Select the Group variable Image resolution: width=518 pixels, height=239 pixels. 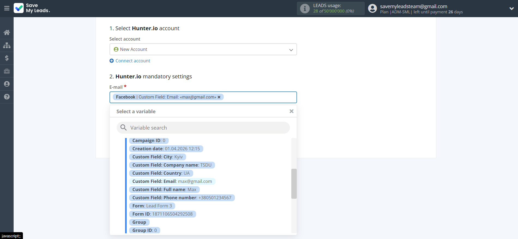(139, 222)
